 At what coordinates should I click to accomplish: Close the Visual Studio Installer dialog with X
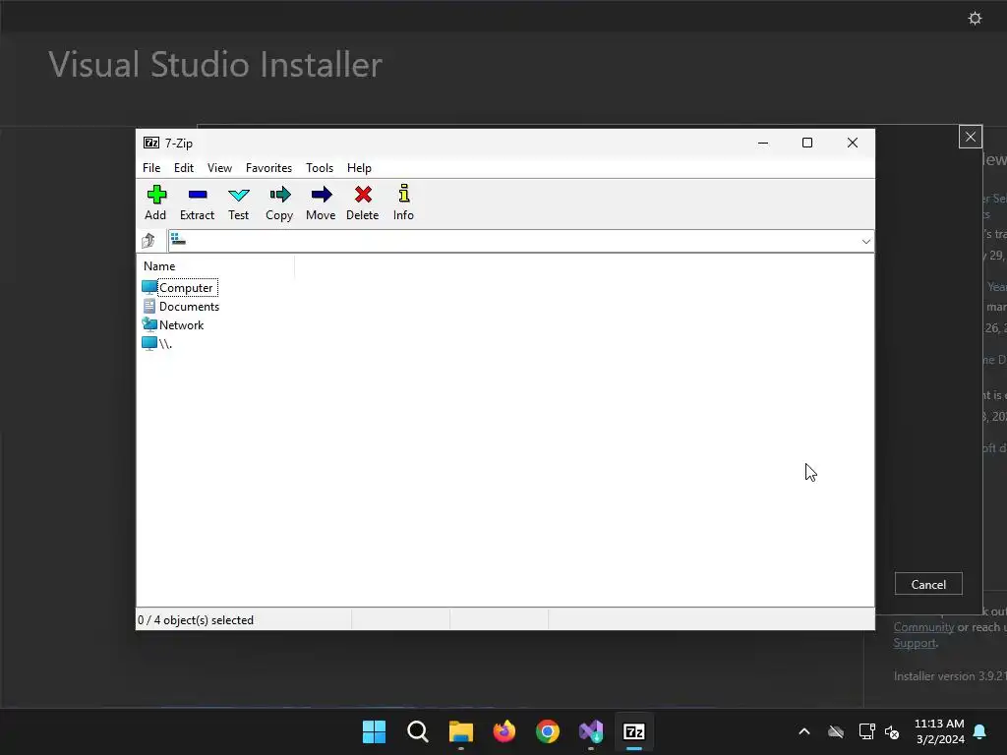971,137
